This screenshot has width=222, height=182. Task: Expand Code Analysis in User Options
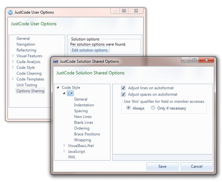point(13,61)
